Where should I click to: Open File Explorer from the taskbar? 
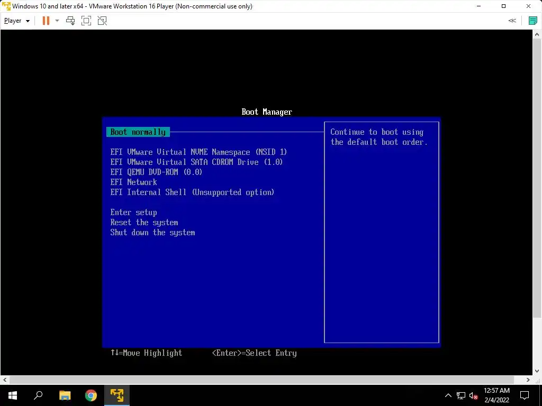click(65, 395)
